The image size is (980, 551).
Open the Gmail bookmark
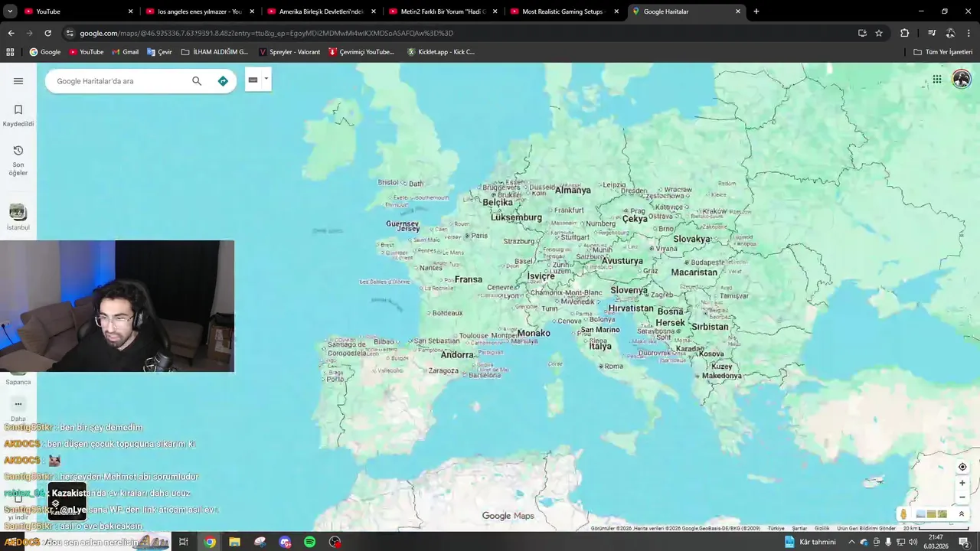pos(125,52)
